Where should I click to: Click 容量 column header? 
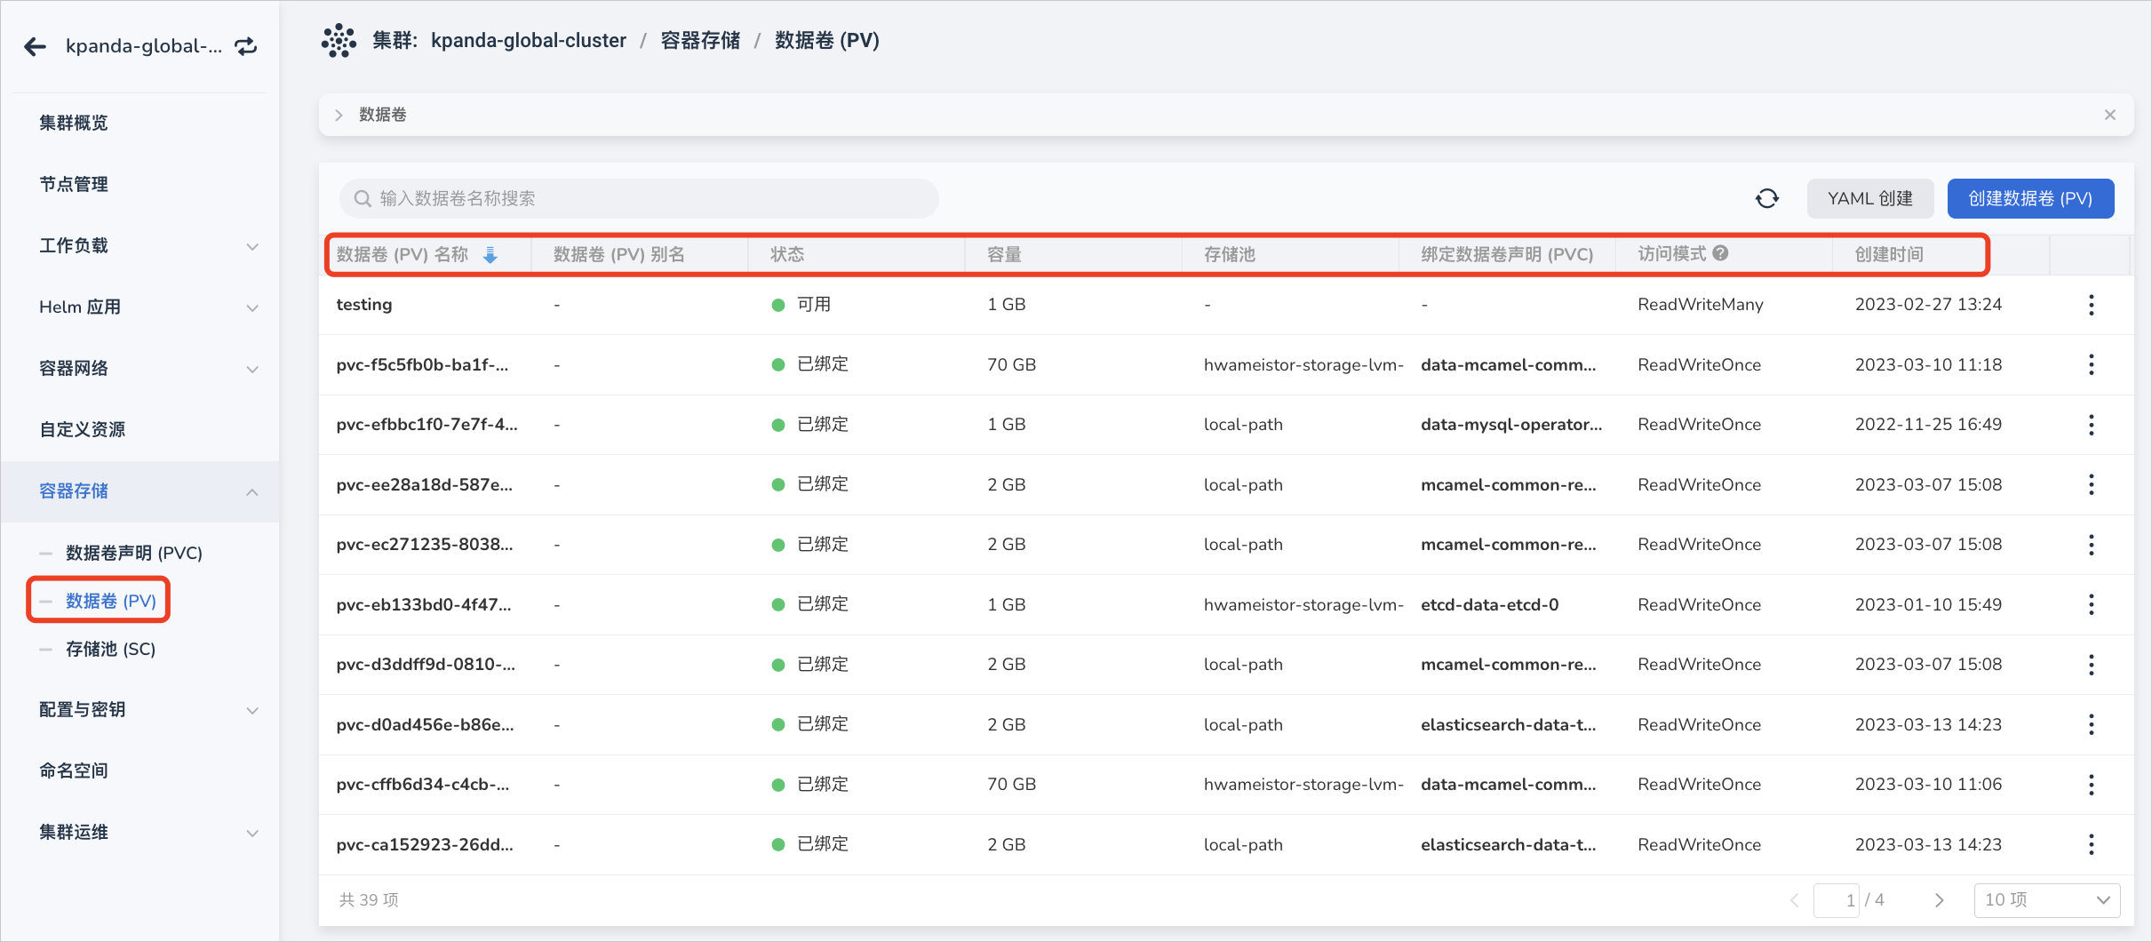coord(1004,255)
